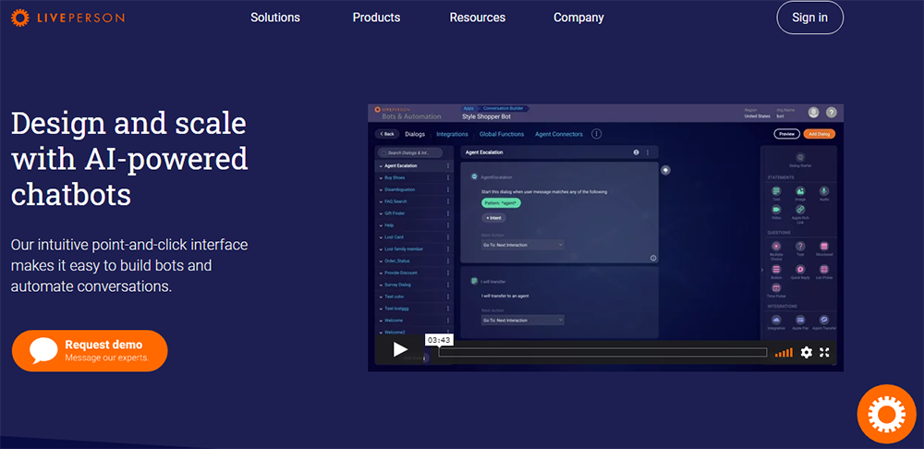924x449 pixels.
Task: Click the + Intent button
Action: pos(493,217)
